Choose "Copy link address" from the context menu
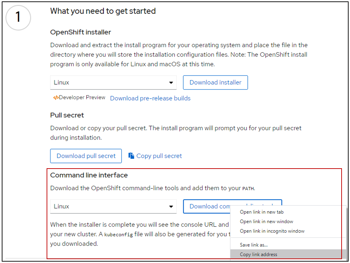The image size is (350, 263). pos(259,254)
